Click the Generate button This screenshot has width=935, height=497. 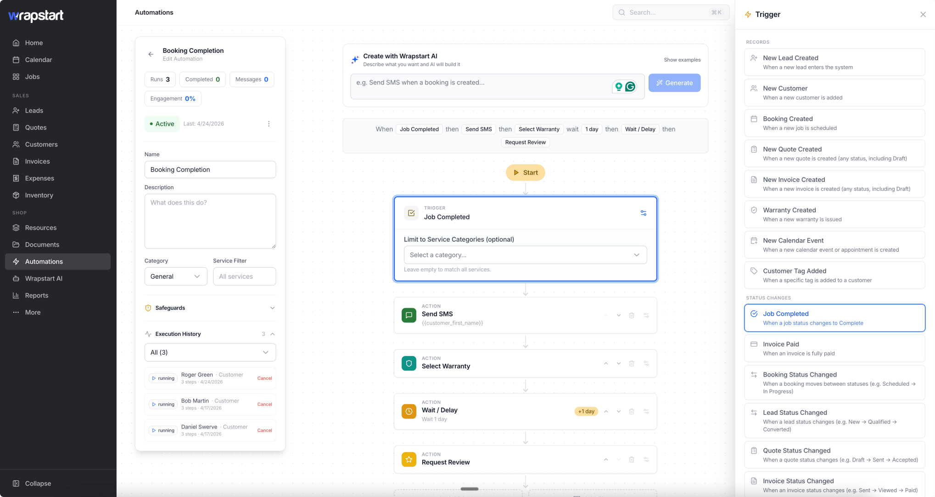674,83
